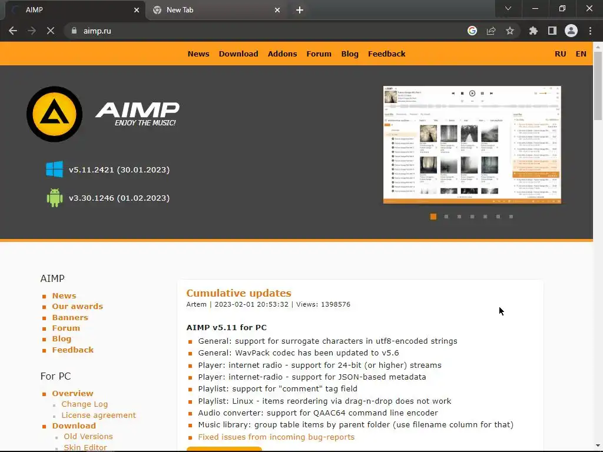
Task: Open News in the top menu
Action: [x=198, y=54]
